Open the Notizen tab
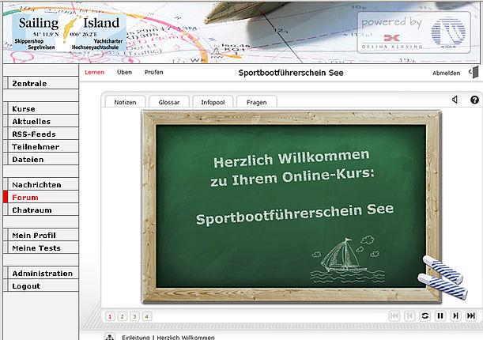 click(125, 102)
